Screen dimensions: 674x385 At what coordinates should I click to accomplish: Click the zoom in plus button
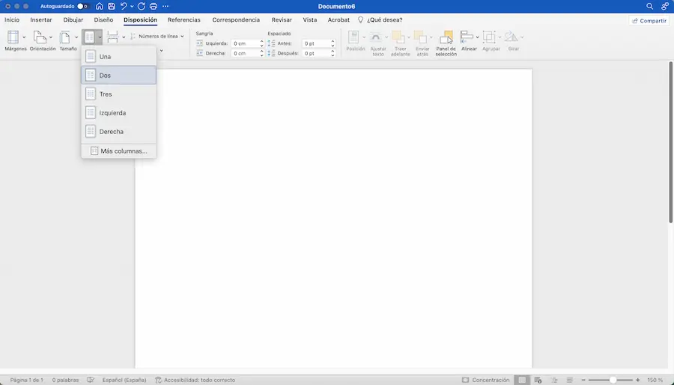[638, 380]
